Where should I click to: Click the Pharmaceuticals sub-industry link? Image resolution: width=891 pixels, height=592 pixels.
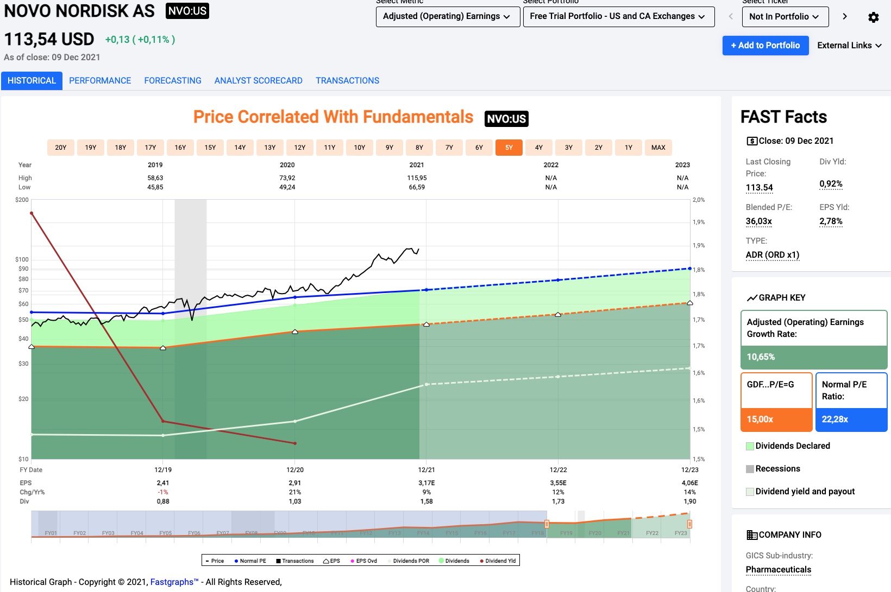(779, 570)
